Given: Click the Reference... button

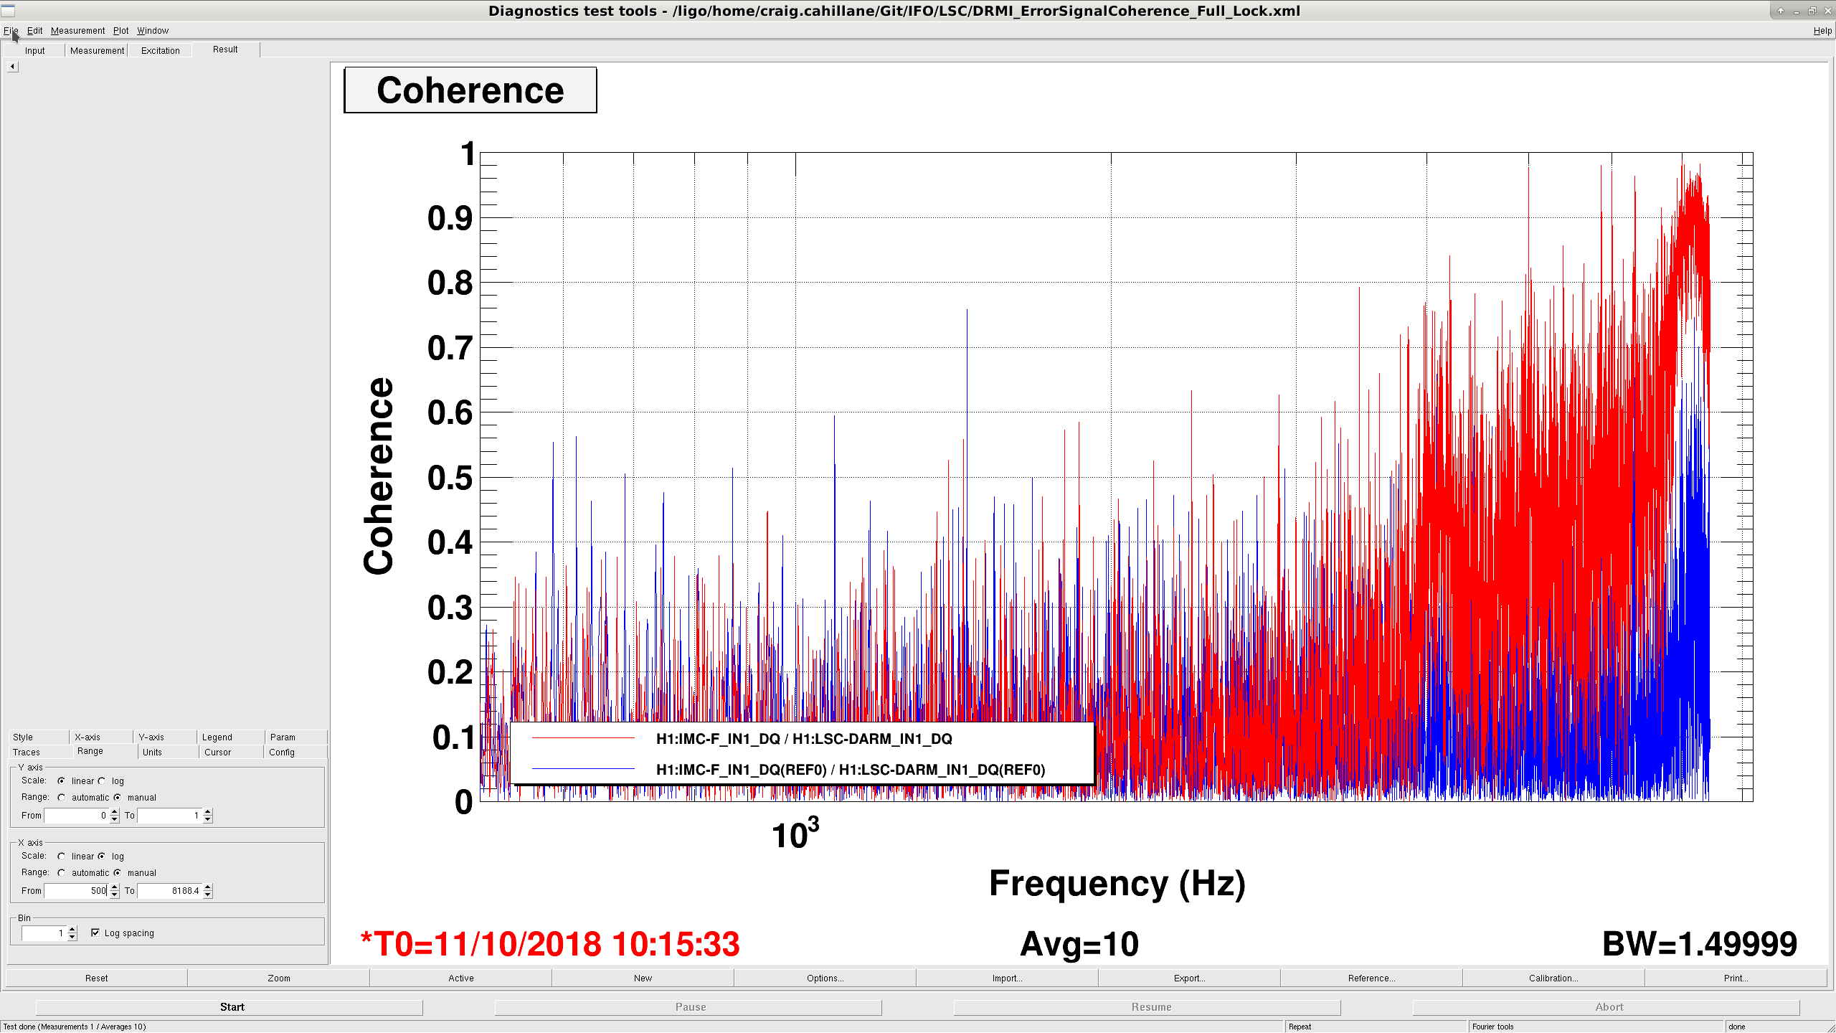Looking at the screenshot, I should coord(1371,978).
